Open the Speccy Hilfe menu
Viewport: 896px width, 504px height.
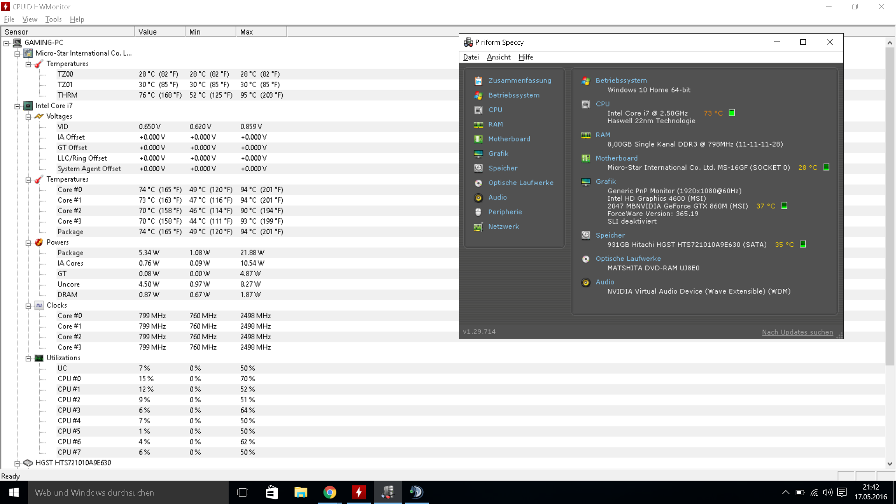[x=525, y=57]
